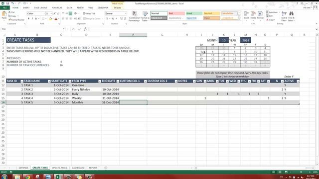Switch to the DATA ribbon tab
Viewport: 319px width, 179px height.
69,8
